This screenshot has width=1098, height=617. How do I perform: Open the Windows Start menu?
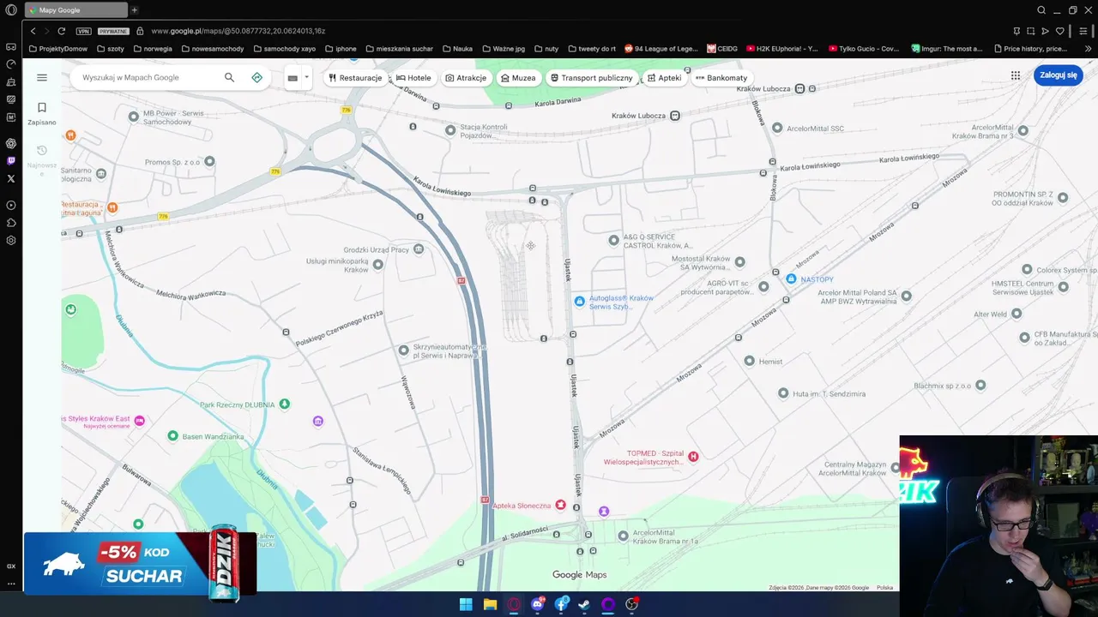(466, 604)
